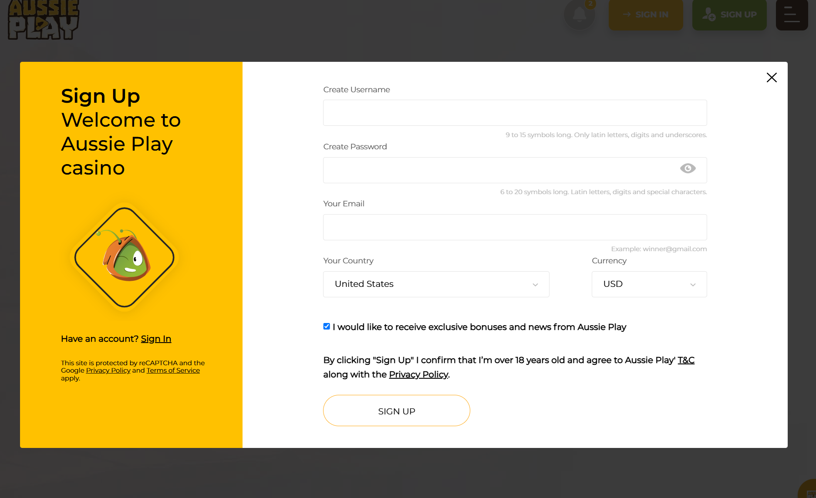Click the chevron arrow in Country field
Screen dimensions: 816x498
[535, 285]
